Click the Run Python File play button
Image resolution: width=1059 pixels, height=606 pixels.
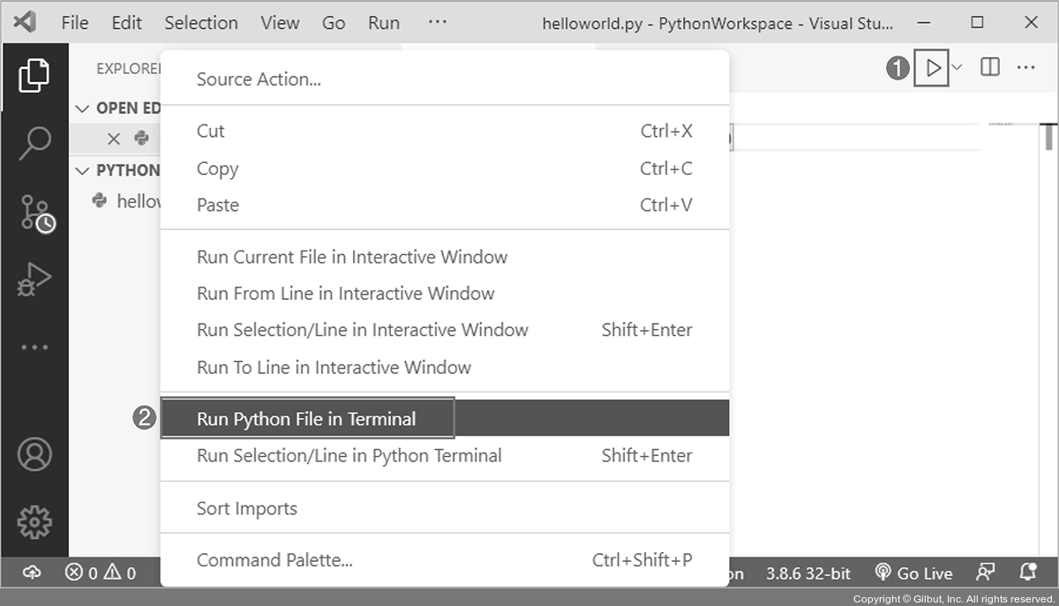[x=932, y=68]
